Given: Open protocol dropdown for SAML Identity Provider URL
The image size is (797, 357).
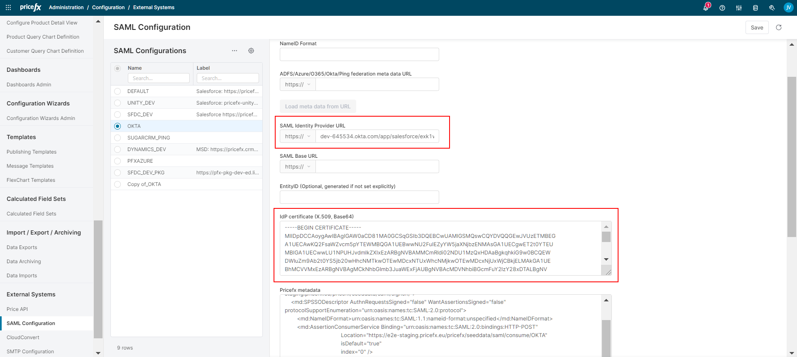Looking at the screenshot, I should click(298, 137).
